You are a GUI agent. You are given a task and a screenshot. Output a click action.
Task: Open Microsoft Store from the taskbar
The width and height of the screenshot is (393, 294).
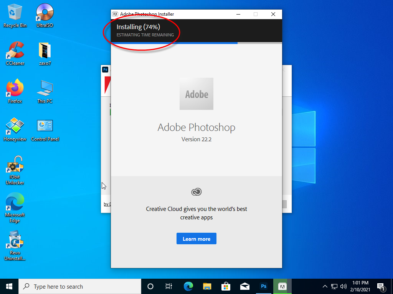[226, 286]
